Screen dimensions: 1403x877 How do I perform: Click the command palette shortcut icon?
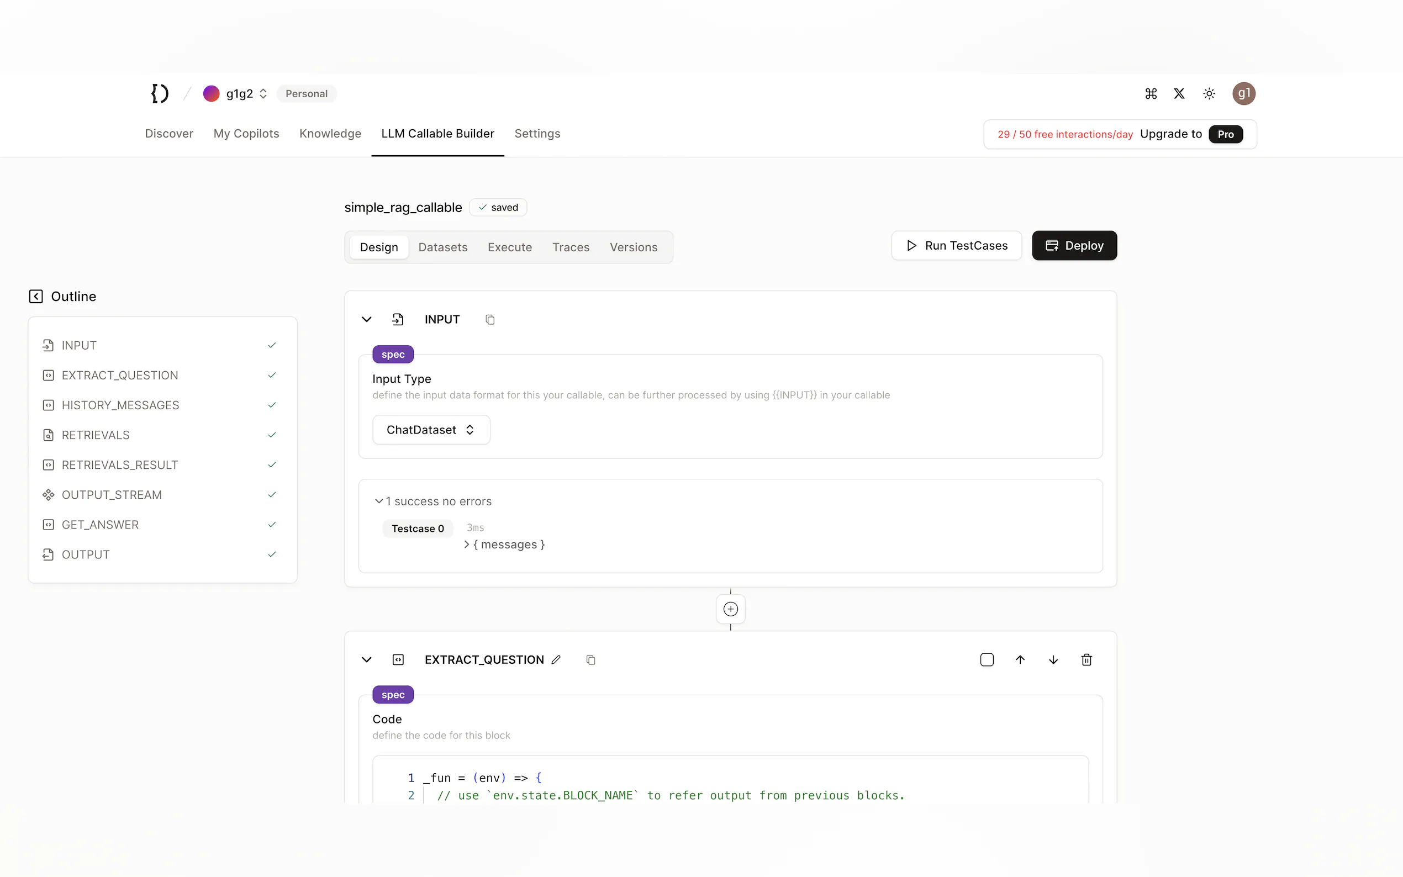tap(1151, 93)
